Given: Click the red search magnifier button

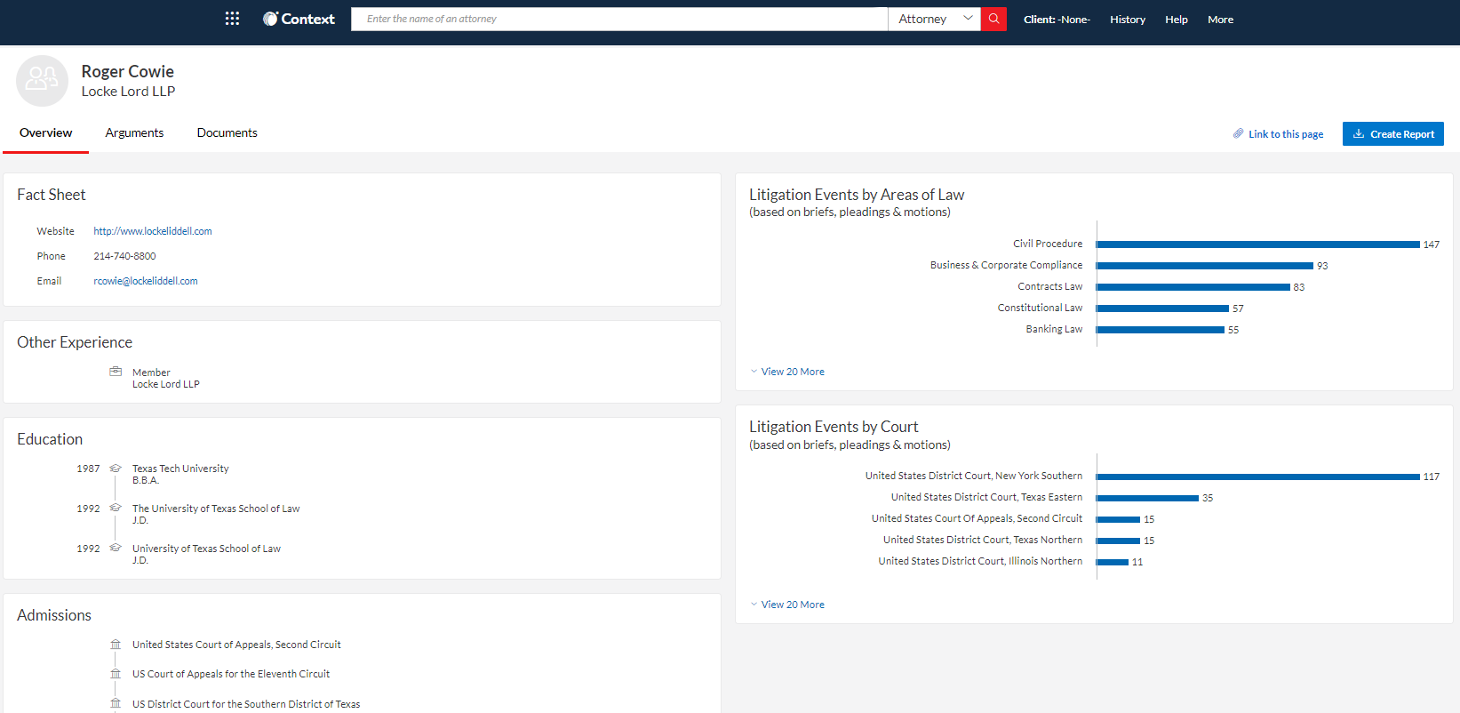Looking at the screenshot, I should pos(993,19).
